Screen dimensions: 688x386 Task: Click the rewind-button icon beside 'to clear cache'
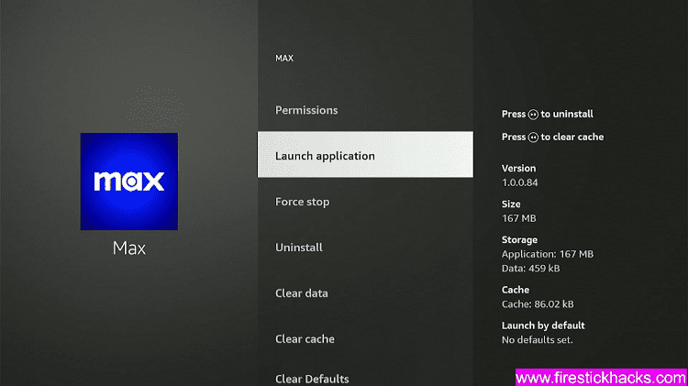coord(533,138)
